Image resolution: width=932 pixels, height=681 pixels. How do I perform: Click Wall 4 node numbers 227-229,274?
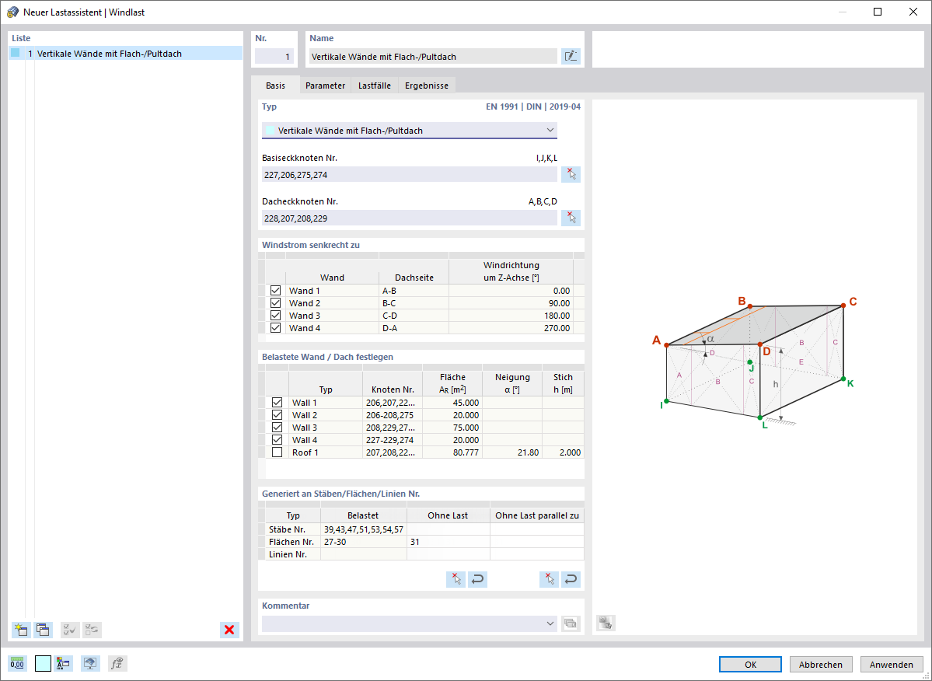tap(393, 440)
